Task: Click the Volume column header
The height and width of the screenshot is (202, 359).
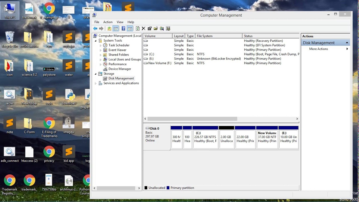Action: click(x=158, y=36)
